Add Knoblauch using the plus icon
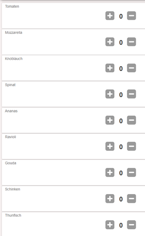Viewport: 145px width, 236px height. pyautogui.click(x=110, y=68)
